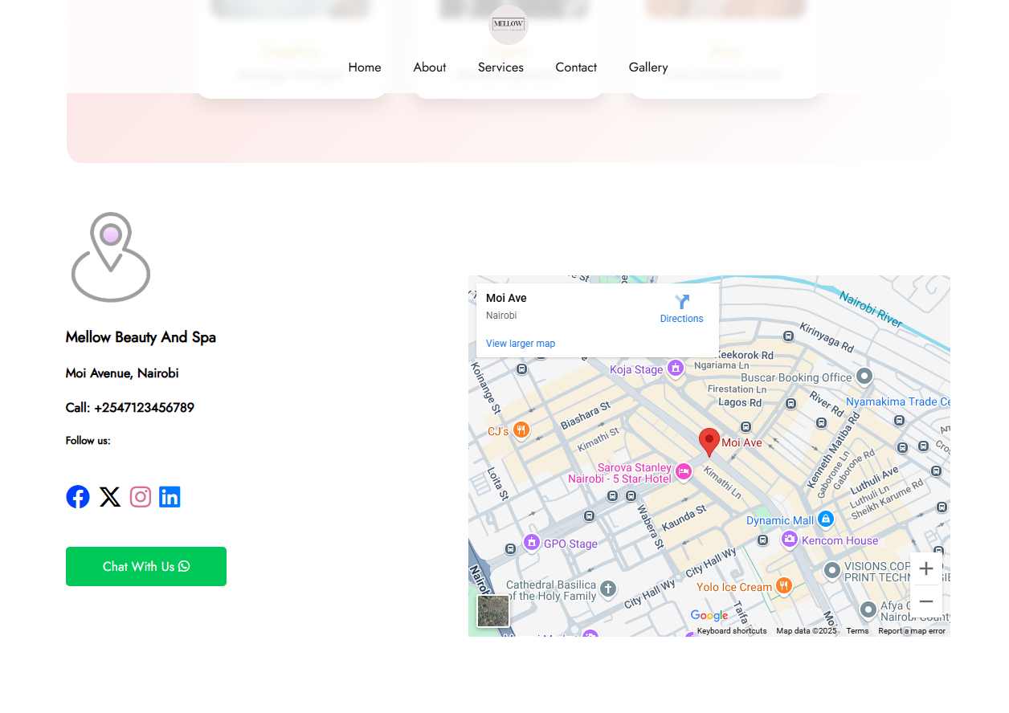Click the Terms link below the map
1009x713 pixels.
click(x=857, y=630)
